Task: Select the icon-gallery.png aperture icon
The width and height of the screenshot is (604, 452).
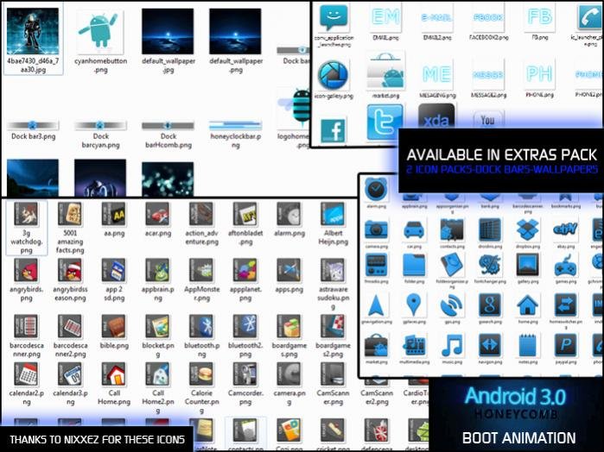Action: click(334, 75)
